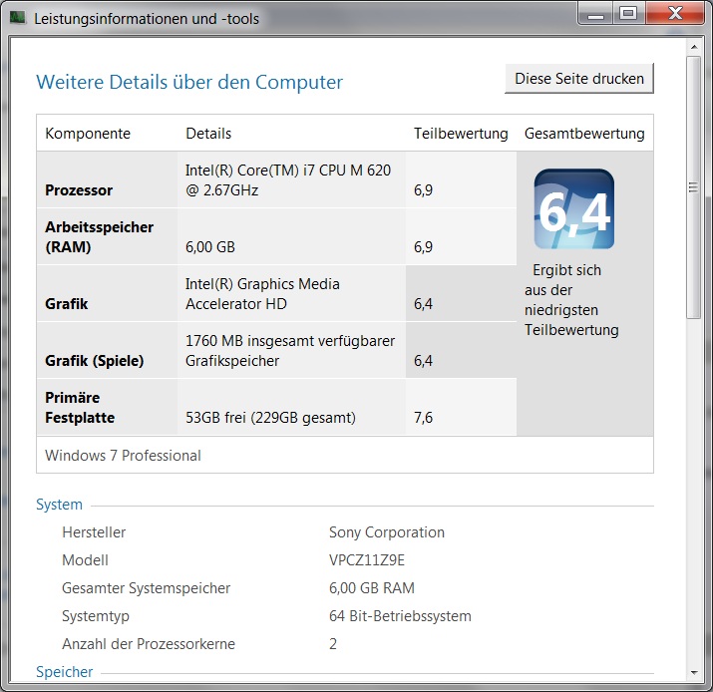Maximize the Leistungsinformationen window

point(628,14)
